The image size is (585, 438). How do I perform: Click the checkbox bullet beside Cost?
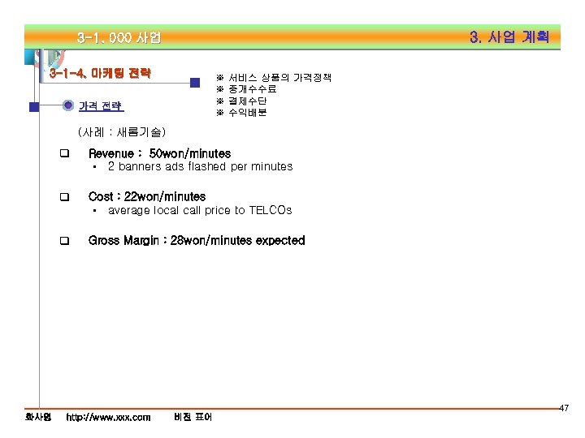click(x=64, y=196)
